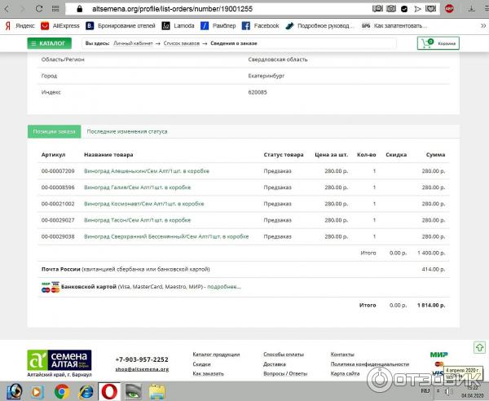This screenshot has width=489, height=401.
Task: Click the scroll-to-top green arrow icon
Action: pyautogui.click(x=481, y=348)
